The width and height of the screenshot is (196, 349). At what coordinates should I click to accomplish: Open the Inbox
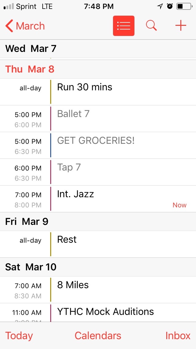[x=178, y=335]
